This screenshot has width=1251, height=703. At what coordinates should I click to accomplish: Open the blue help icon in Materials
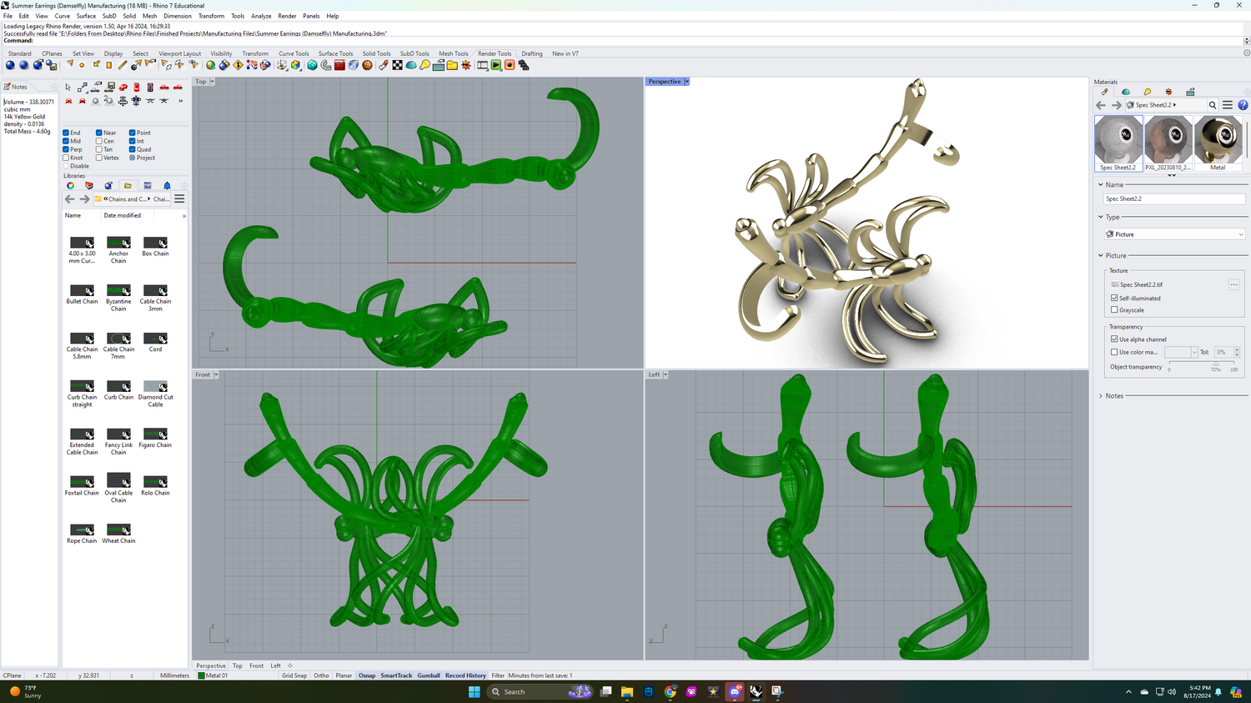pyautogui.click(x=1243, y=105)
